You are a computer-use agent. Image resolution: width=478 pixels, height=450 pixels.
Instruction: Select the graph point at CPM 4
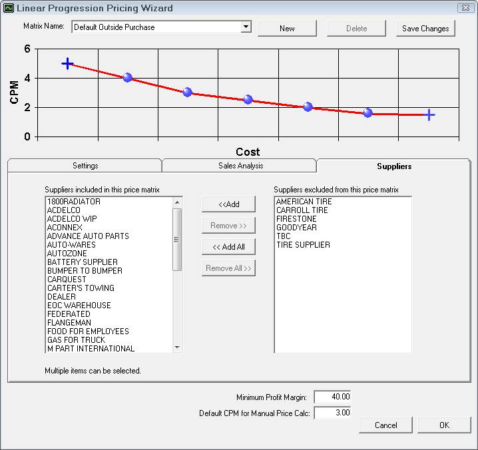click(127, 78)
